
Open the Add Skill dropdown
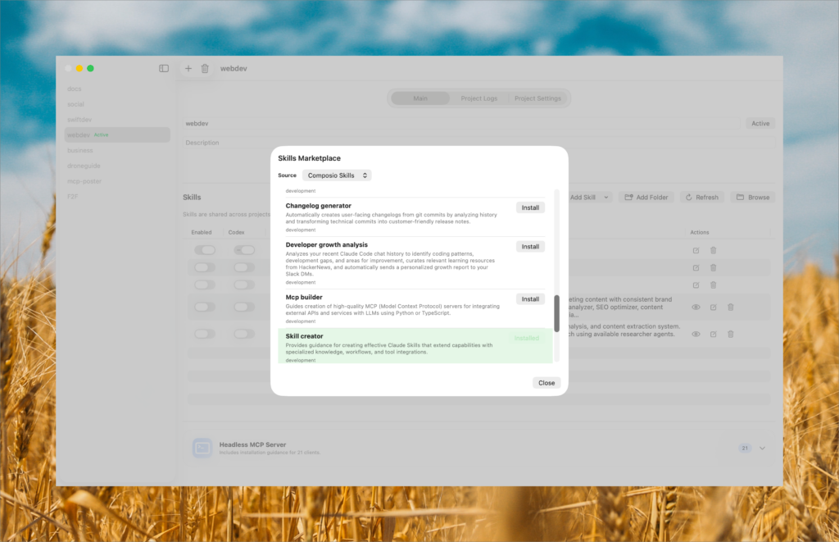tap(590, 198)
